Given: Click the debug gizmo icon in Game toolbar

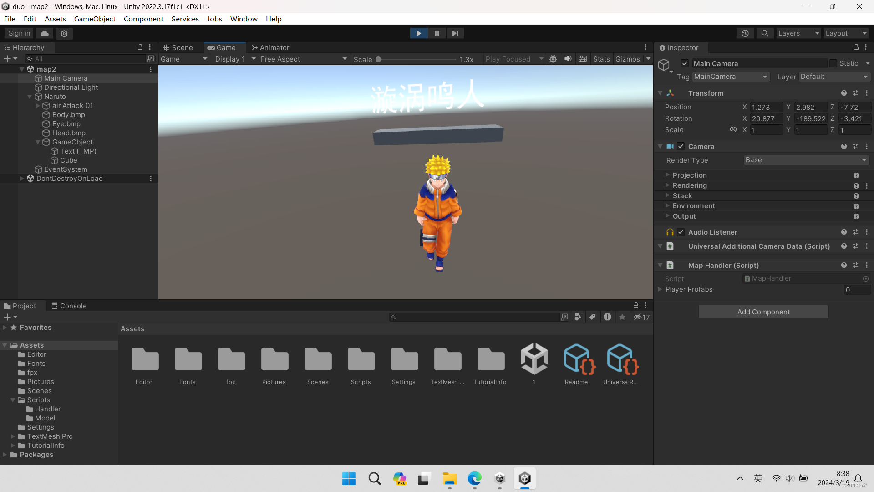Looking at the screenshot, I should [x=553, y=59].
